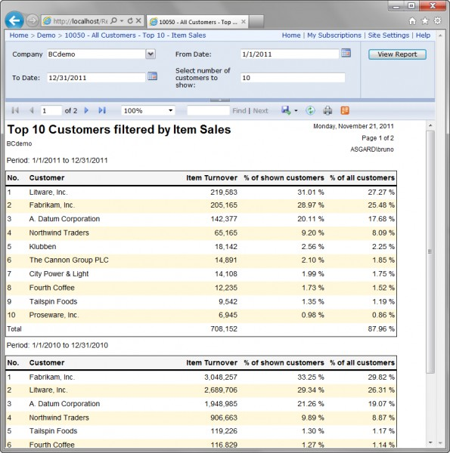This screenshot has width=450, height=453.
Task: Open Favorites star icon
Action: click(425, 21)
